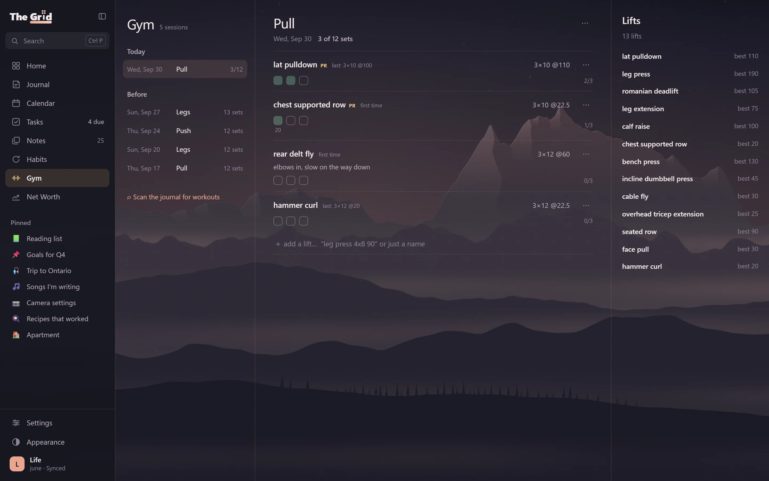This screenshot has height=481, width=769.
Task: Open Sun, Sep 27 Legs session
Action: (185, 112)
